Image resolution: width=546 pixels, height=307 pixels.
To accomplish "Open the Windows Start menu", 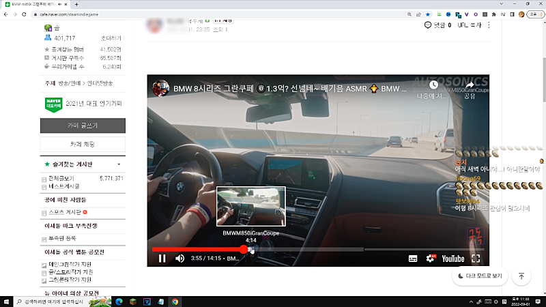I will (6, 302).
